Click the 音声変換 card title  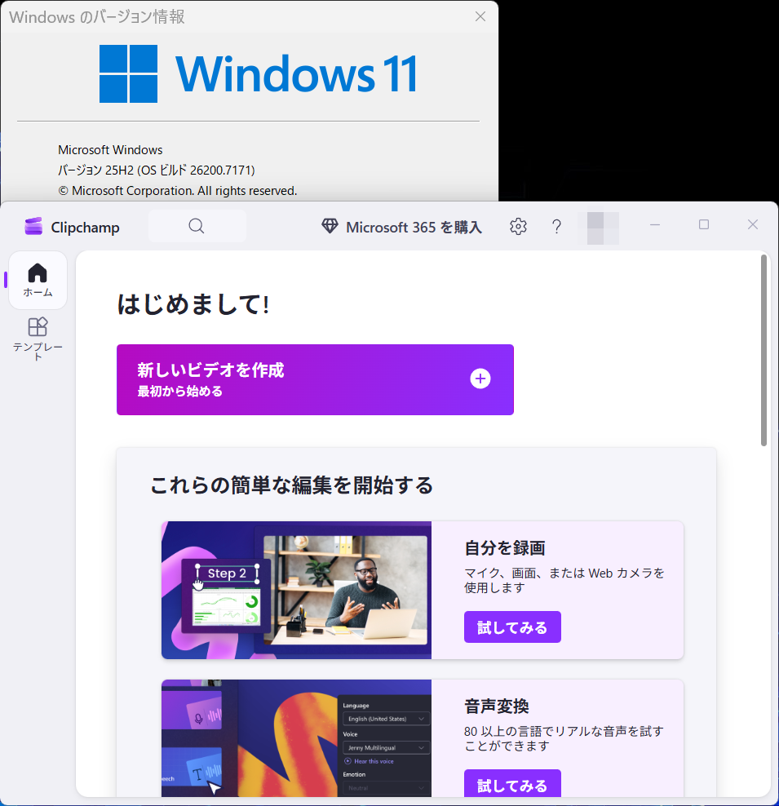[x=497, y=706]
